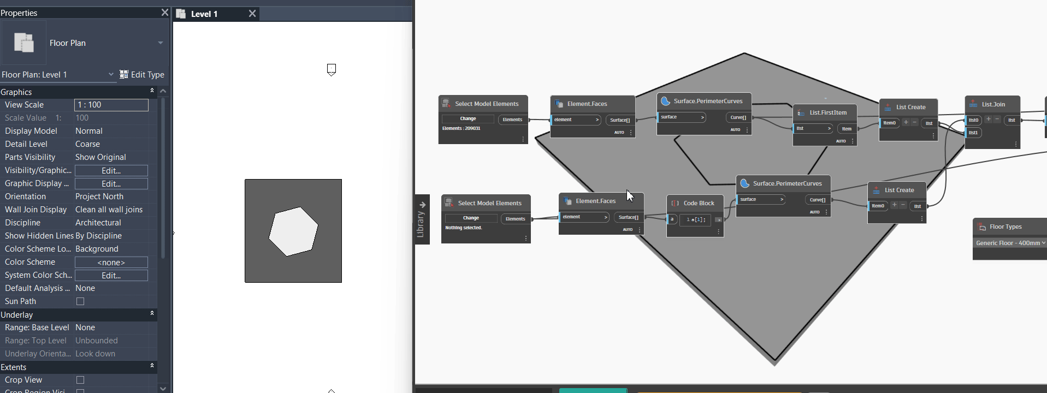Click the Wall Join Display value Clean all wall joins
The width and height of the screenshot is (1047, 393).
[109, 210]
